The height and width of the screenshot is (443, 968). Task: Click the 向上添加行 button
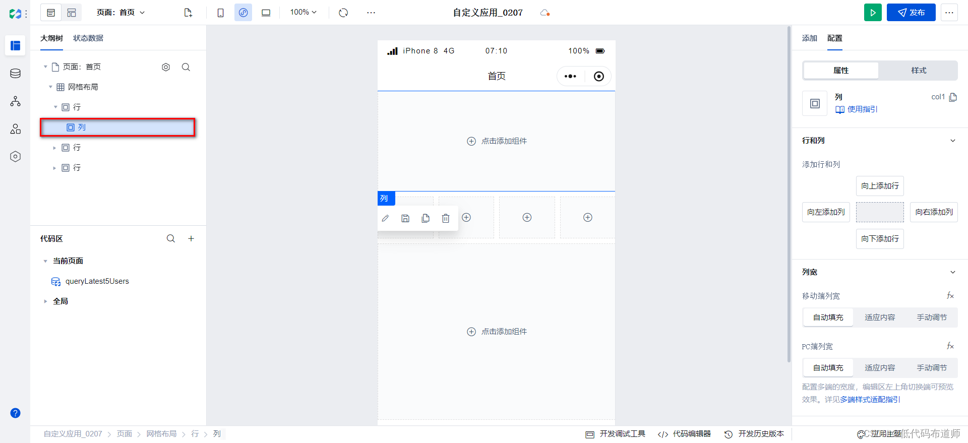point(880,186)
